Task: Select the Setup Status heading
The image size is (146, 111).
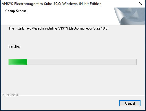Action: [16, 11]
